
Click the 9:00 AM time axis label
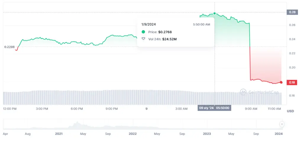click(x=251, y=109)
